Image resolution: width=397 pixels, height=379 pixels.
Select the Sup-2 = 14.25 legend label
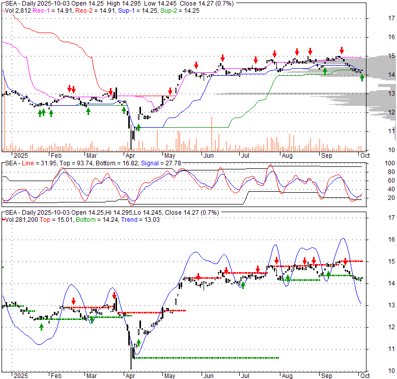(180, 11)
